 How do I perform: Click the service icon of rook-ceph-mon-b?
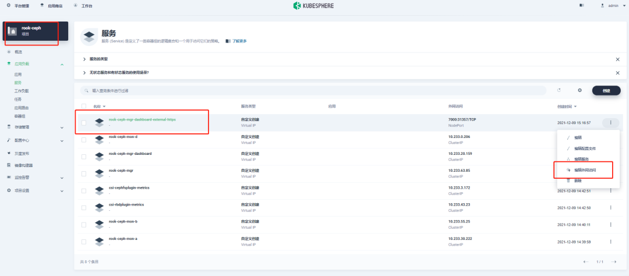tap(100, 225)
